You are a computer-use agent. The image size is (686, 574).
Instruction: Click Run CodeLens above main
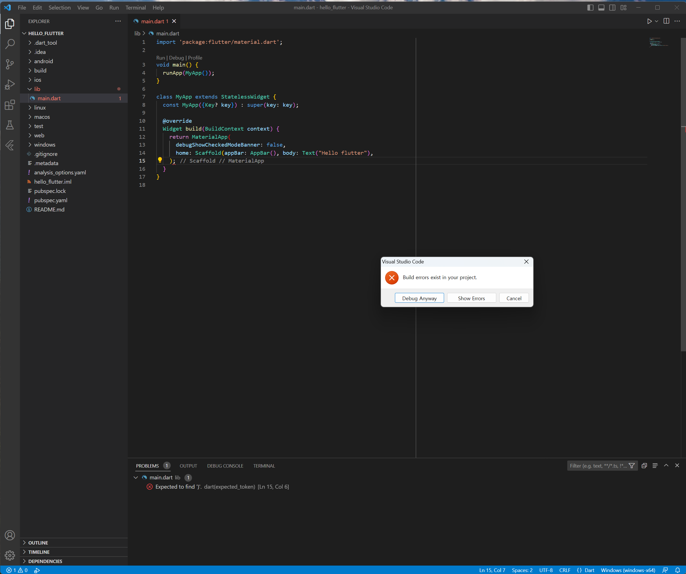click(x=160, y=58)
